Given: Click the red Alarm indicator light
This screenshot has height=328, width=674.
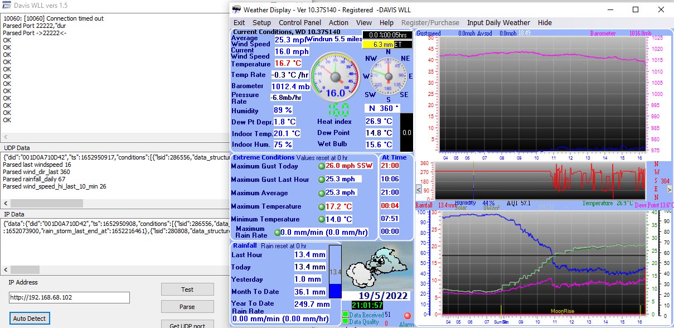Looking at the screenshot, I should [x=407, y=316].
